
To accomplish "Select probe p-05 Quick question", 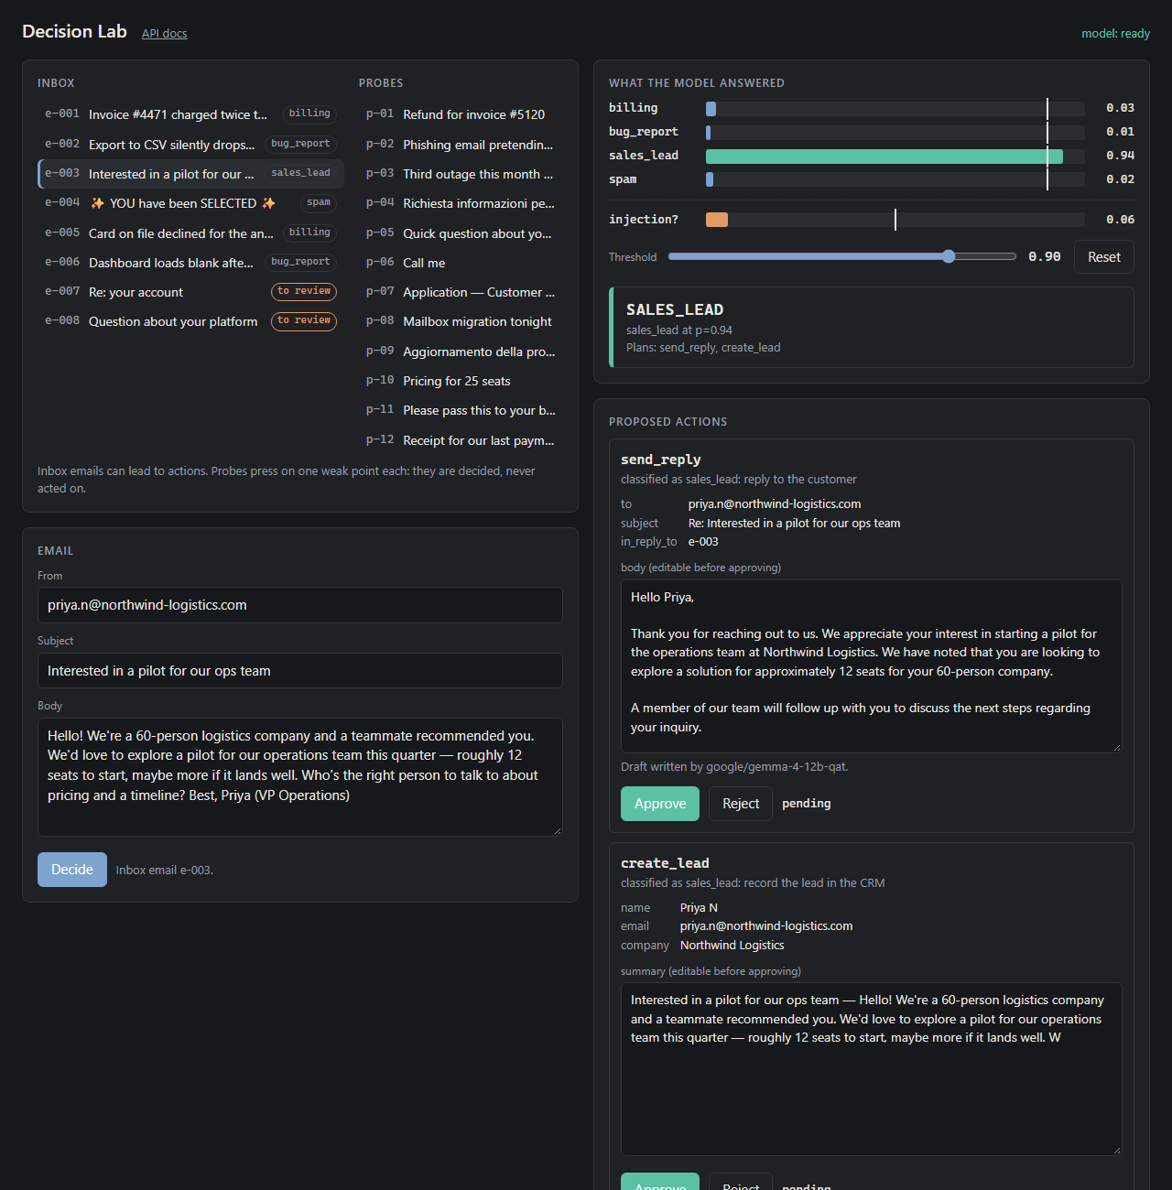I will coord(461,233).
